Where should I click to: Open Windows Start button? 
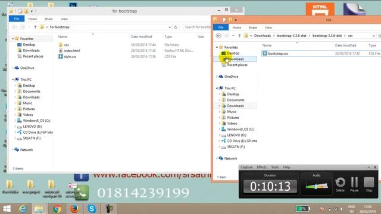[x=7, y=209]
